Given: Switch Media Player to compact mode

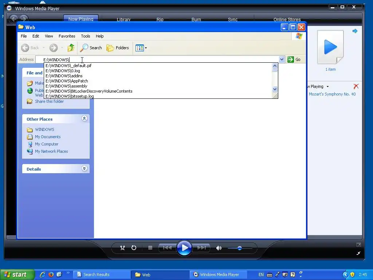Looking at the screenshot, I should pyautogui.click(x=358, y=253).
